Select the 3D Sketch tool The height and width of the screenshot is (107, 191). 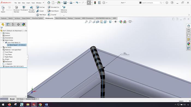[3, 9]
